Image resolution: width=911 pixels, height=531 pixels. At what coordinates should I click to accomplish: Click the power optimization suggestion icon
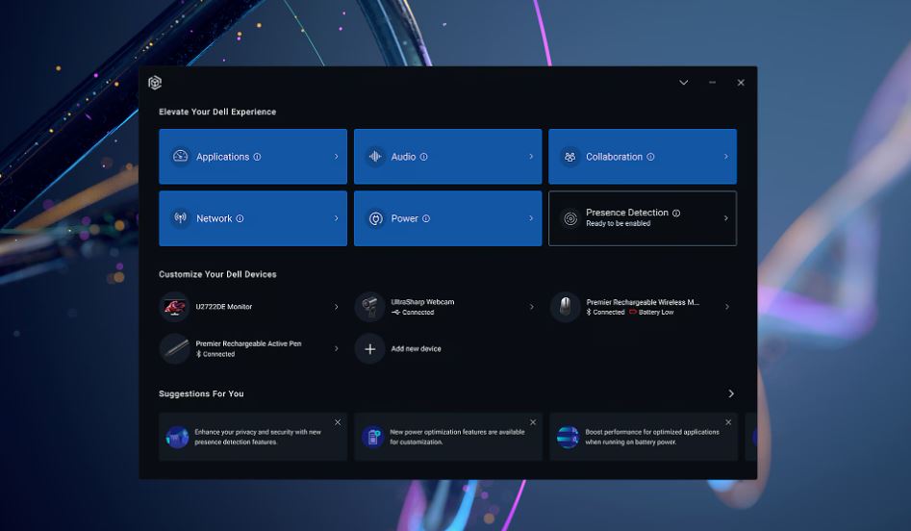pos(372,437)
